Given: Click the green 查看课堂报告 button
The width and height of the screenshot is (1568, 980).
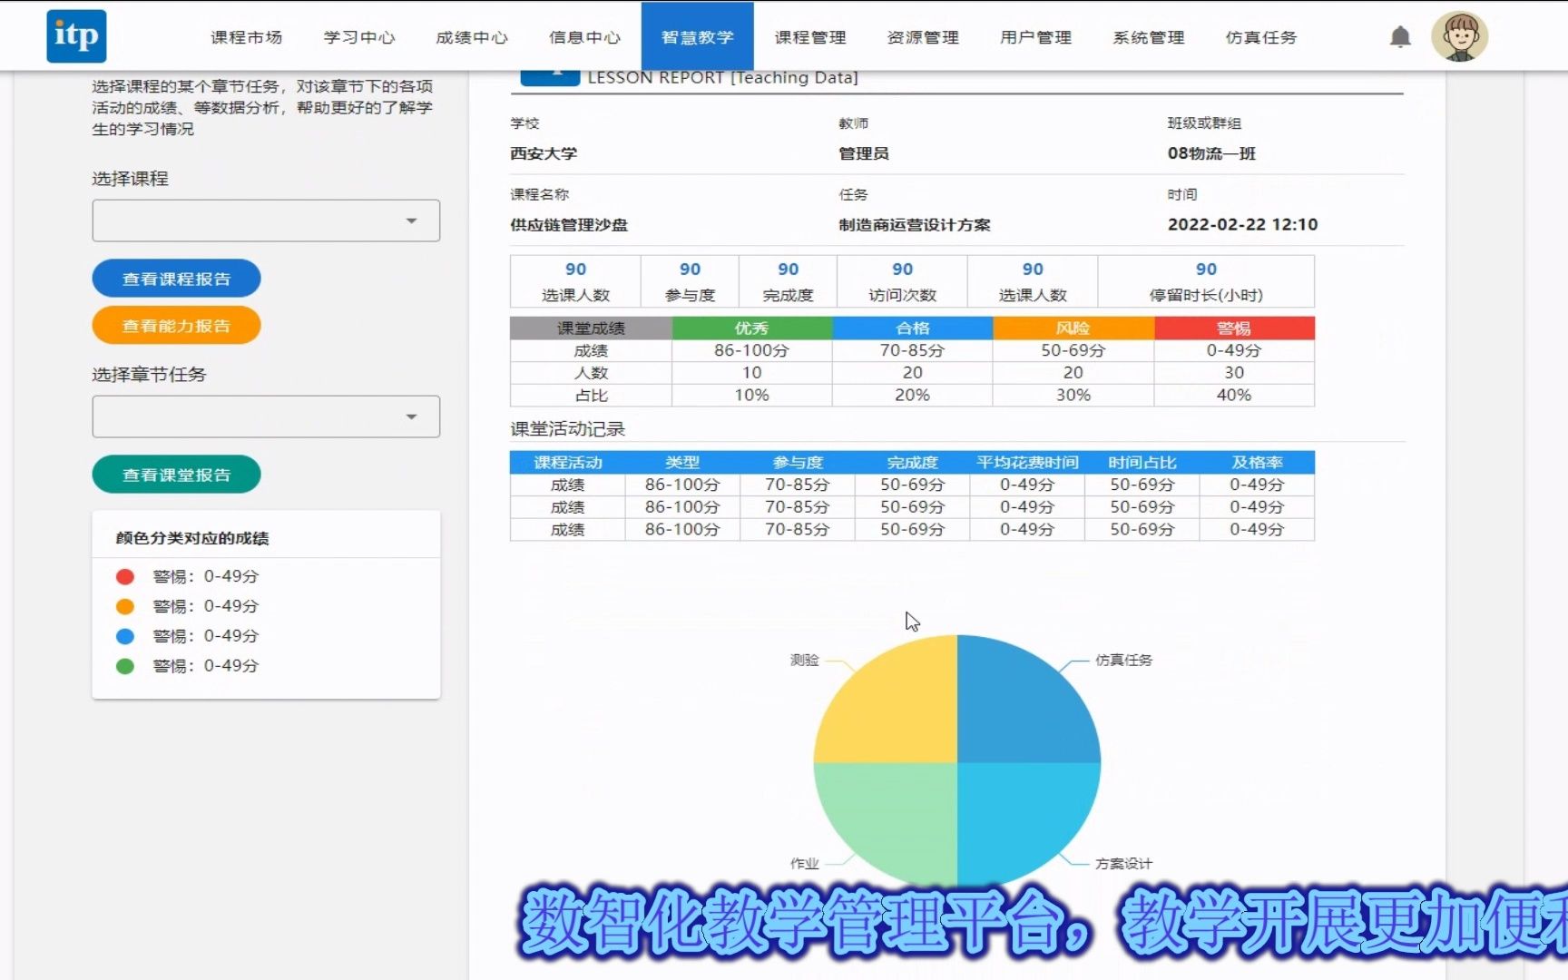Looking at the screenshot, I should (x=176, y=475).
